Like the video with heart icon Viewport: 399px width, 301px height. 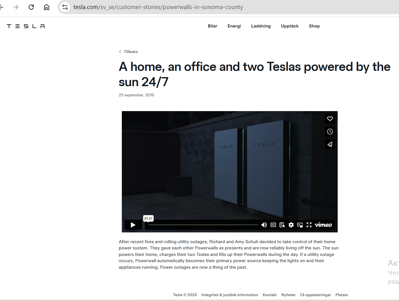tap(330, 119)
